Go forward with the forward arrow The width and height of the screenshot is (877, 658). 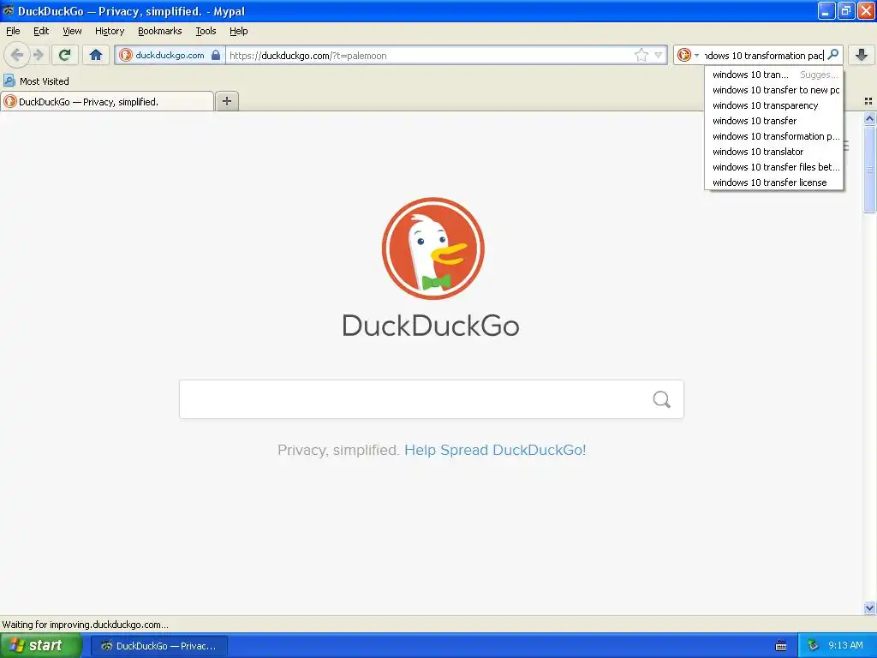coord(39,55)
